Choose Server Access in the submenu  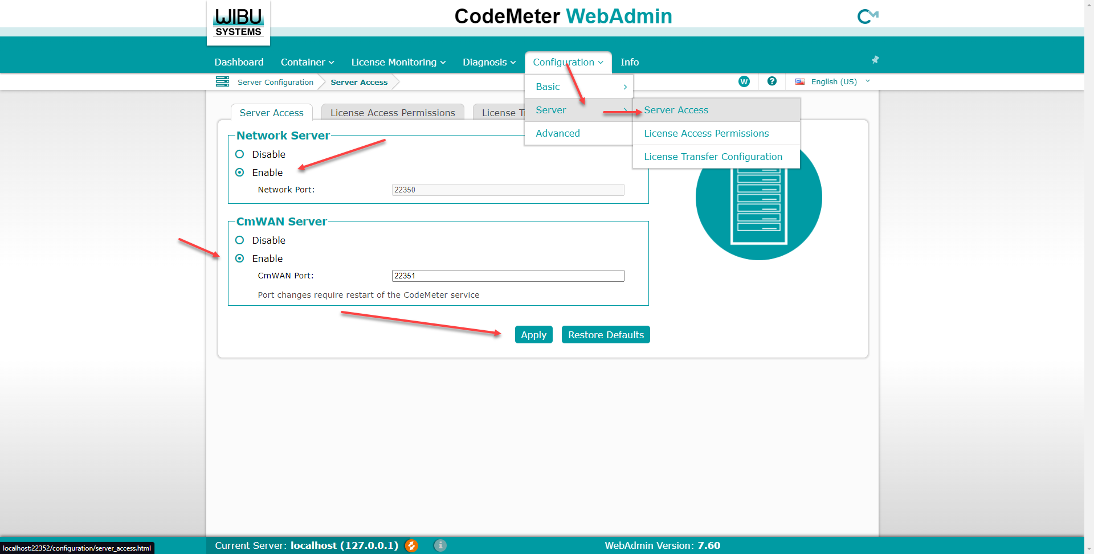[717, 110]
